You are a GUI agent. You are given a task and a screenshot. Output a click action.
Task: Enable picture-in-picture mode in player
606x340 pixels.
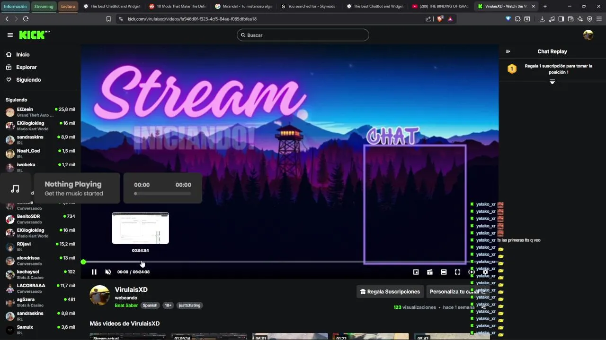pos(416,272)
